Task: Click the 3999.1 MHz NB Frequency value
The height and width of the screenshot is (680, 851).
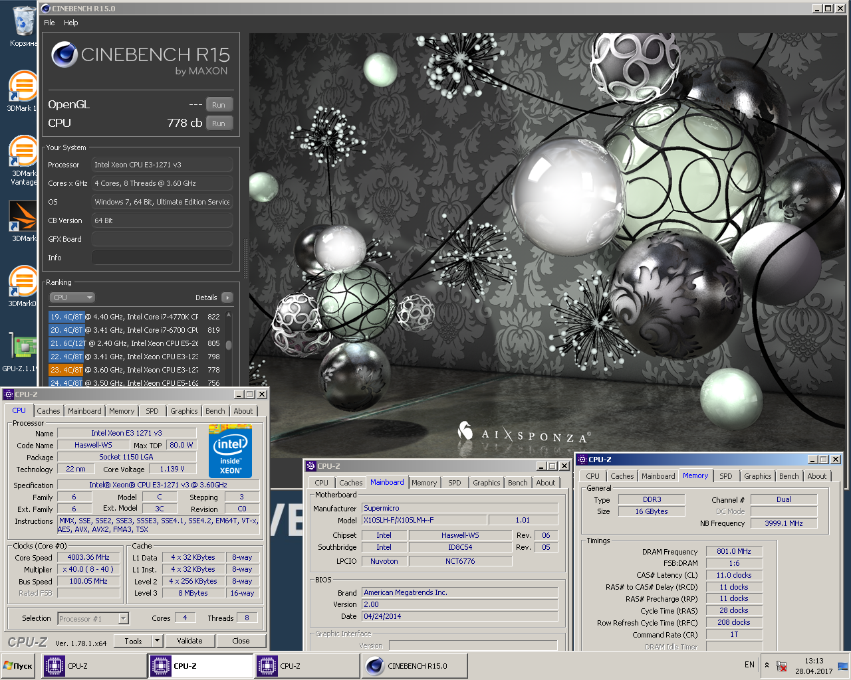Action: [784, 523]
